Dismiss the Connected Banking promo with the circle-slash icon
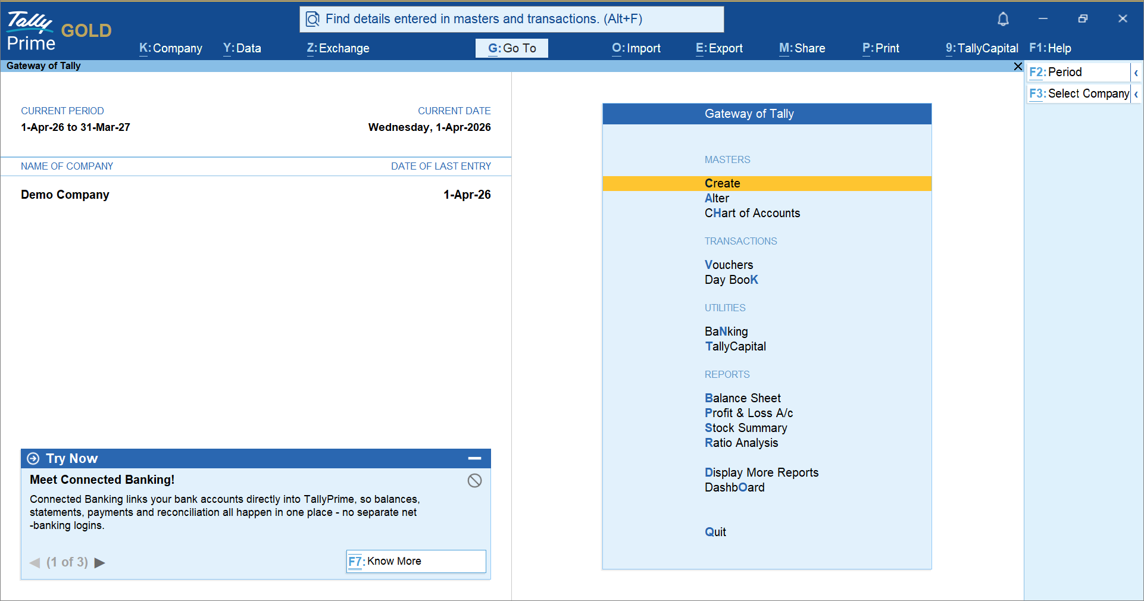The height and width of the screenshot is (601, 1144). coord(474,481)
